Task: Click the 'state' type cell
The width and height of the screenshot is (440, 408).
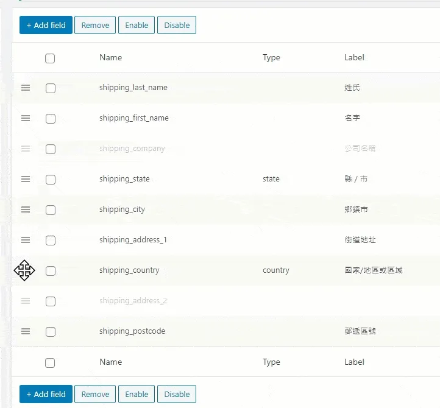Action: click(x=271, y=179)
